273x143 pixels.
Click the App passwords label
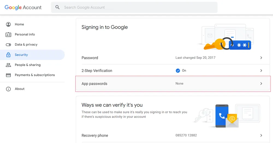coord(94,84)
